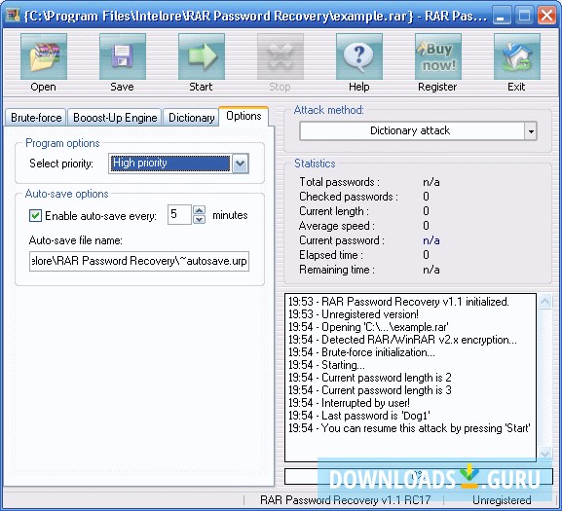Click the 'Checked passwords :' statistic label

(x=349, y=197)
